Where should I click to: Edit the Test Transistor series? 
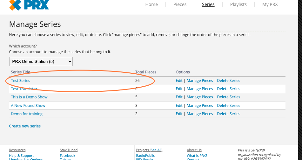(179, 89)
